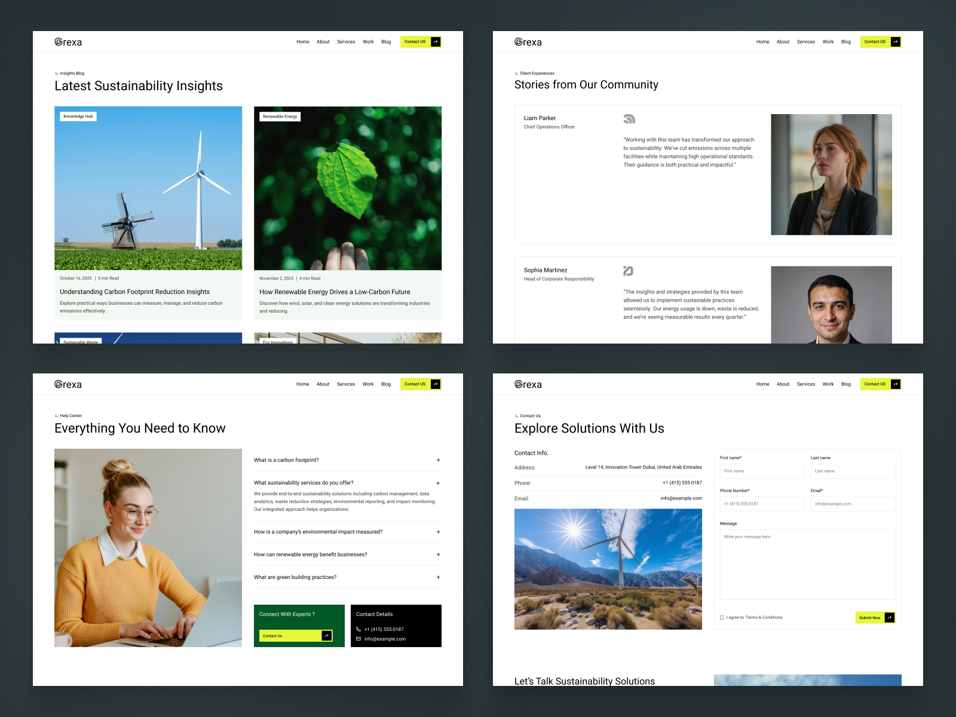
Task: Open Services menu on testimonials page
Action: click(x=805, y=42)
